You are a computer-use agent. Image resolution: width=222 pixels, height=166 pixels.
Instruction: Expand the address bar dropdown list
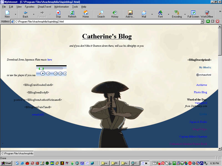202,22
